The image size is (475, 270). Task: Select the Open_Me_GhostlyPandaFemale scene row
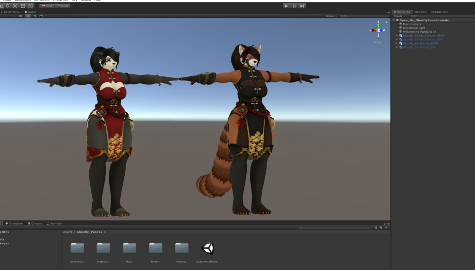tap(433, 20)
